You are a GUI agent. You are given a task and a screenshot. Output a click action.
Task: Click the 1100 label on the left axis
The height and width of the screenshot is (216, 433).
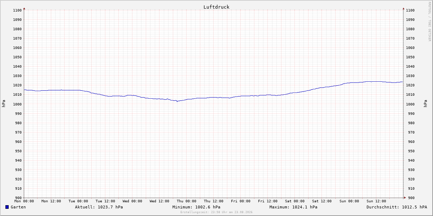pos(17,10)
